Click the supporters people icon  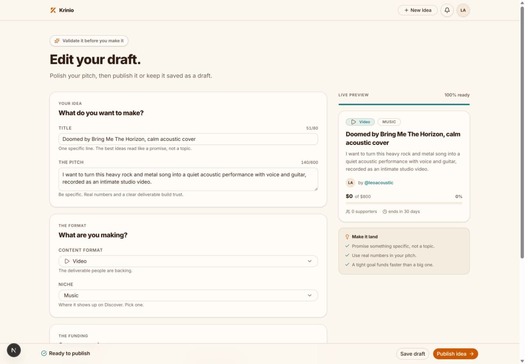tap(348, 212)
